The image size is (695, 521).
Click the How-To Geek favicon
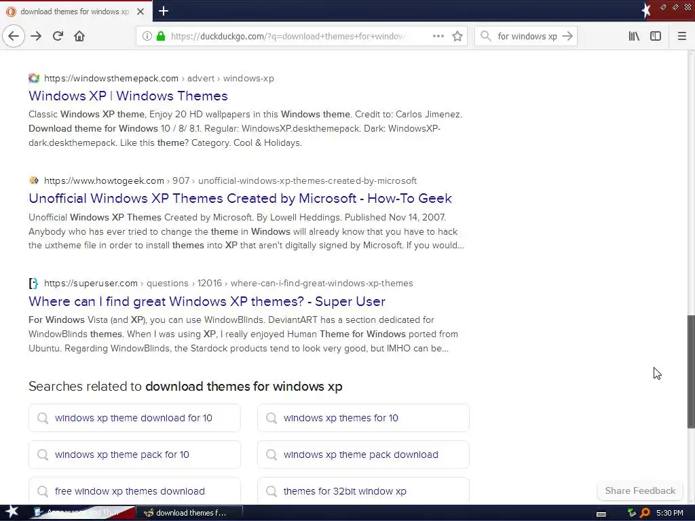pyautogui.click(x=34, y=180)
